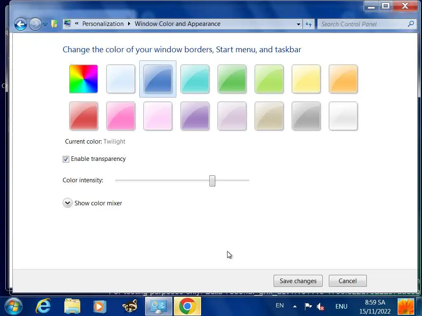Open Action Center flag icon
Viewport: 422px width, 316px height.
click(x=308, y=306)
